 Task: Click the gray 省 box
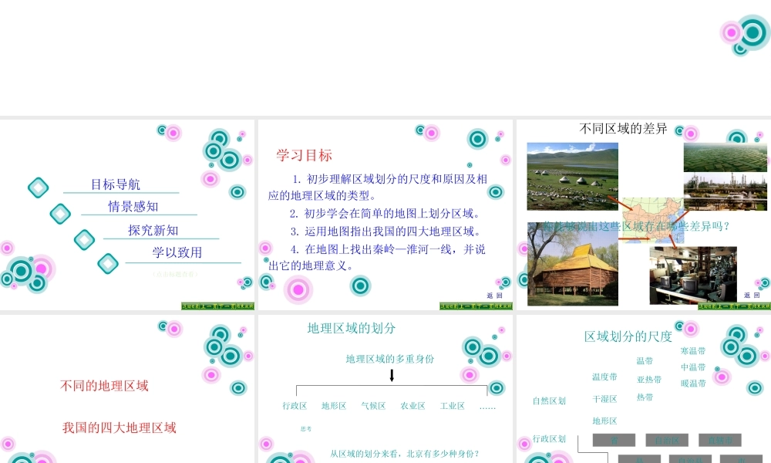pos(614,440)
